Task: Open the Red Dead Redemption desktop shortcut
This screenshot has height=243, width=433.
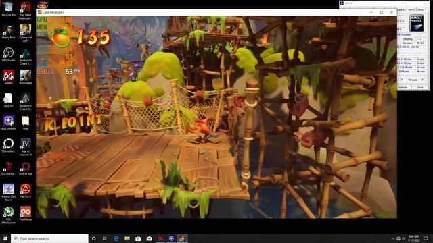Action: 26,11
